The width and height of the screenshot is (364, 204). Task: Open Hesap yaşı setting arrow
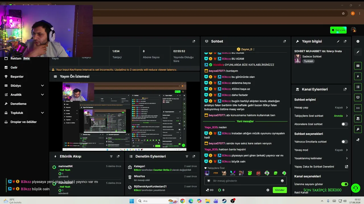point(347,108)
